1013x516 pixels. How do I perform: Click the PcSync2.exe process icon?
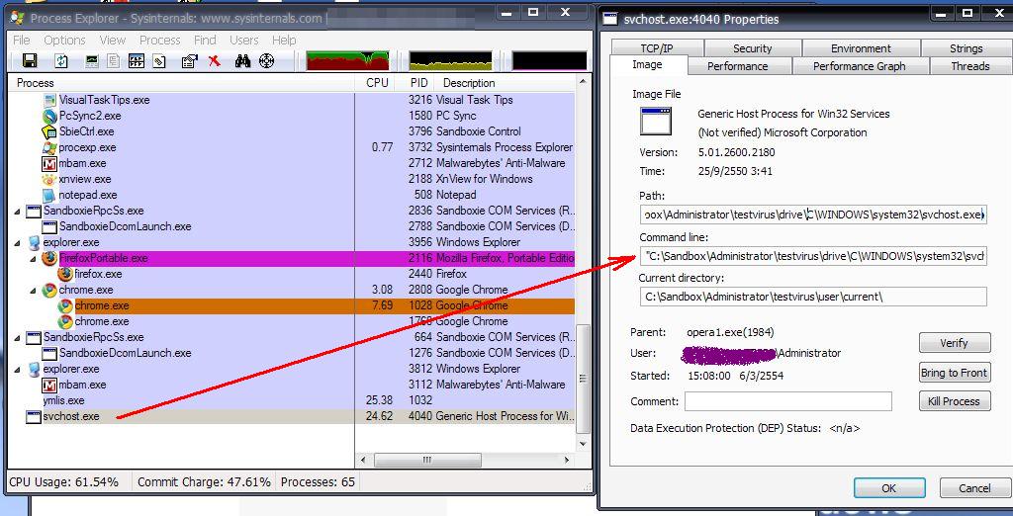[x=49, y=117]
